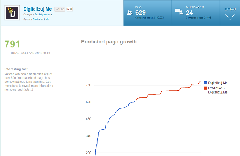Click the 340 y-axis label
Image resolution: width=240 pixels, height=156 pixels.
pyautogui.click(x=88, y=136)
